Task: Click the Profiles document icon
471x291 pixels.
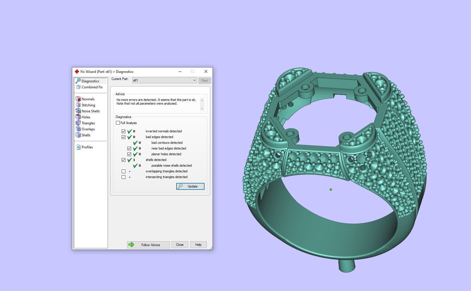Action: 79,147
